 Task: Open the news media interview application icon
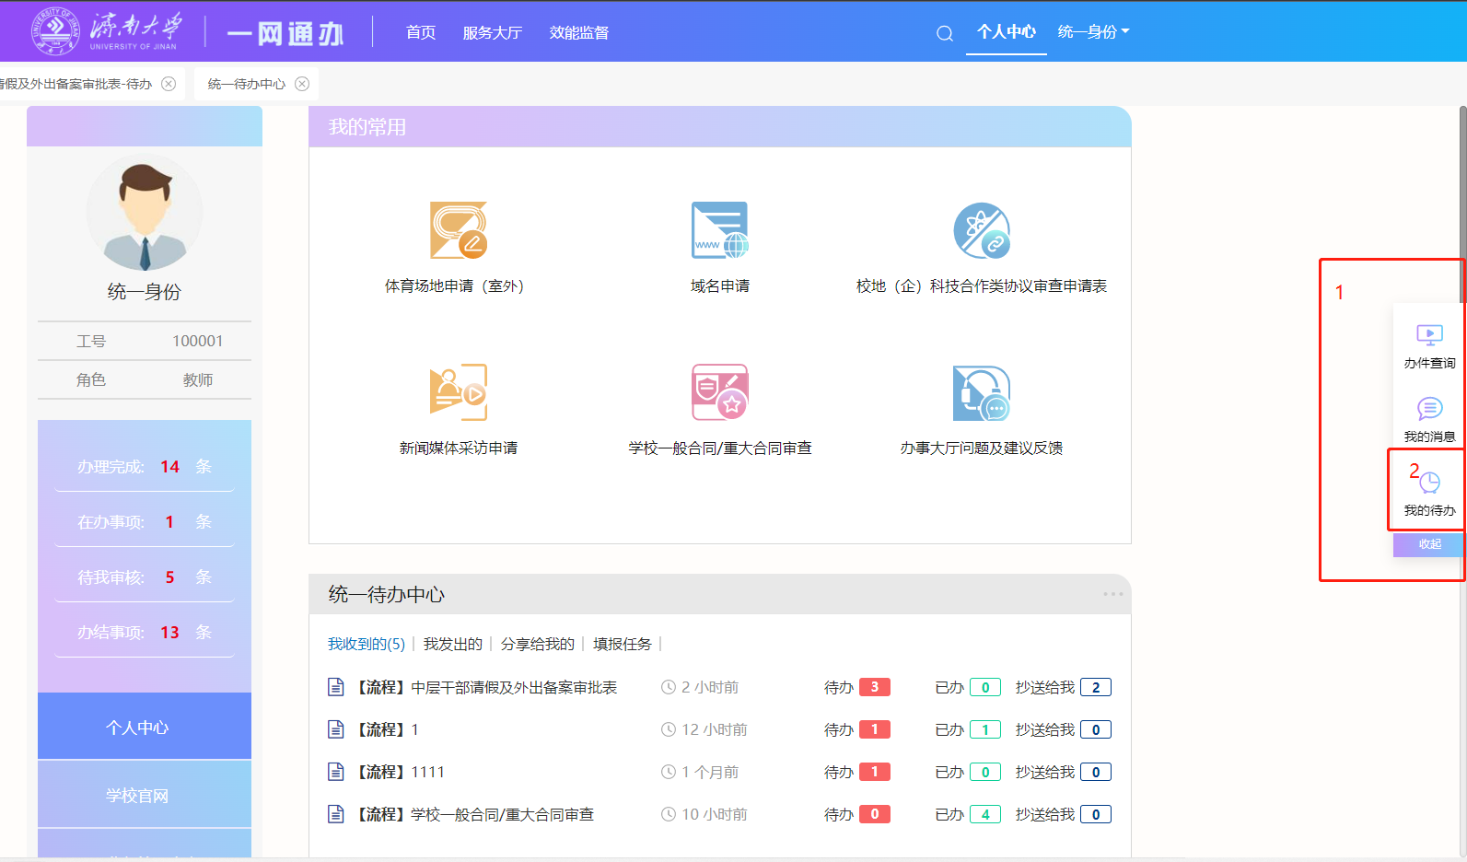[x=458, y=393]
